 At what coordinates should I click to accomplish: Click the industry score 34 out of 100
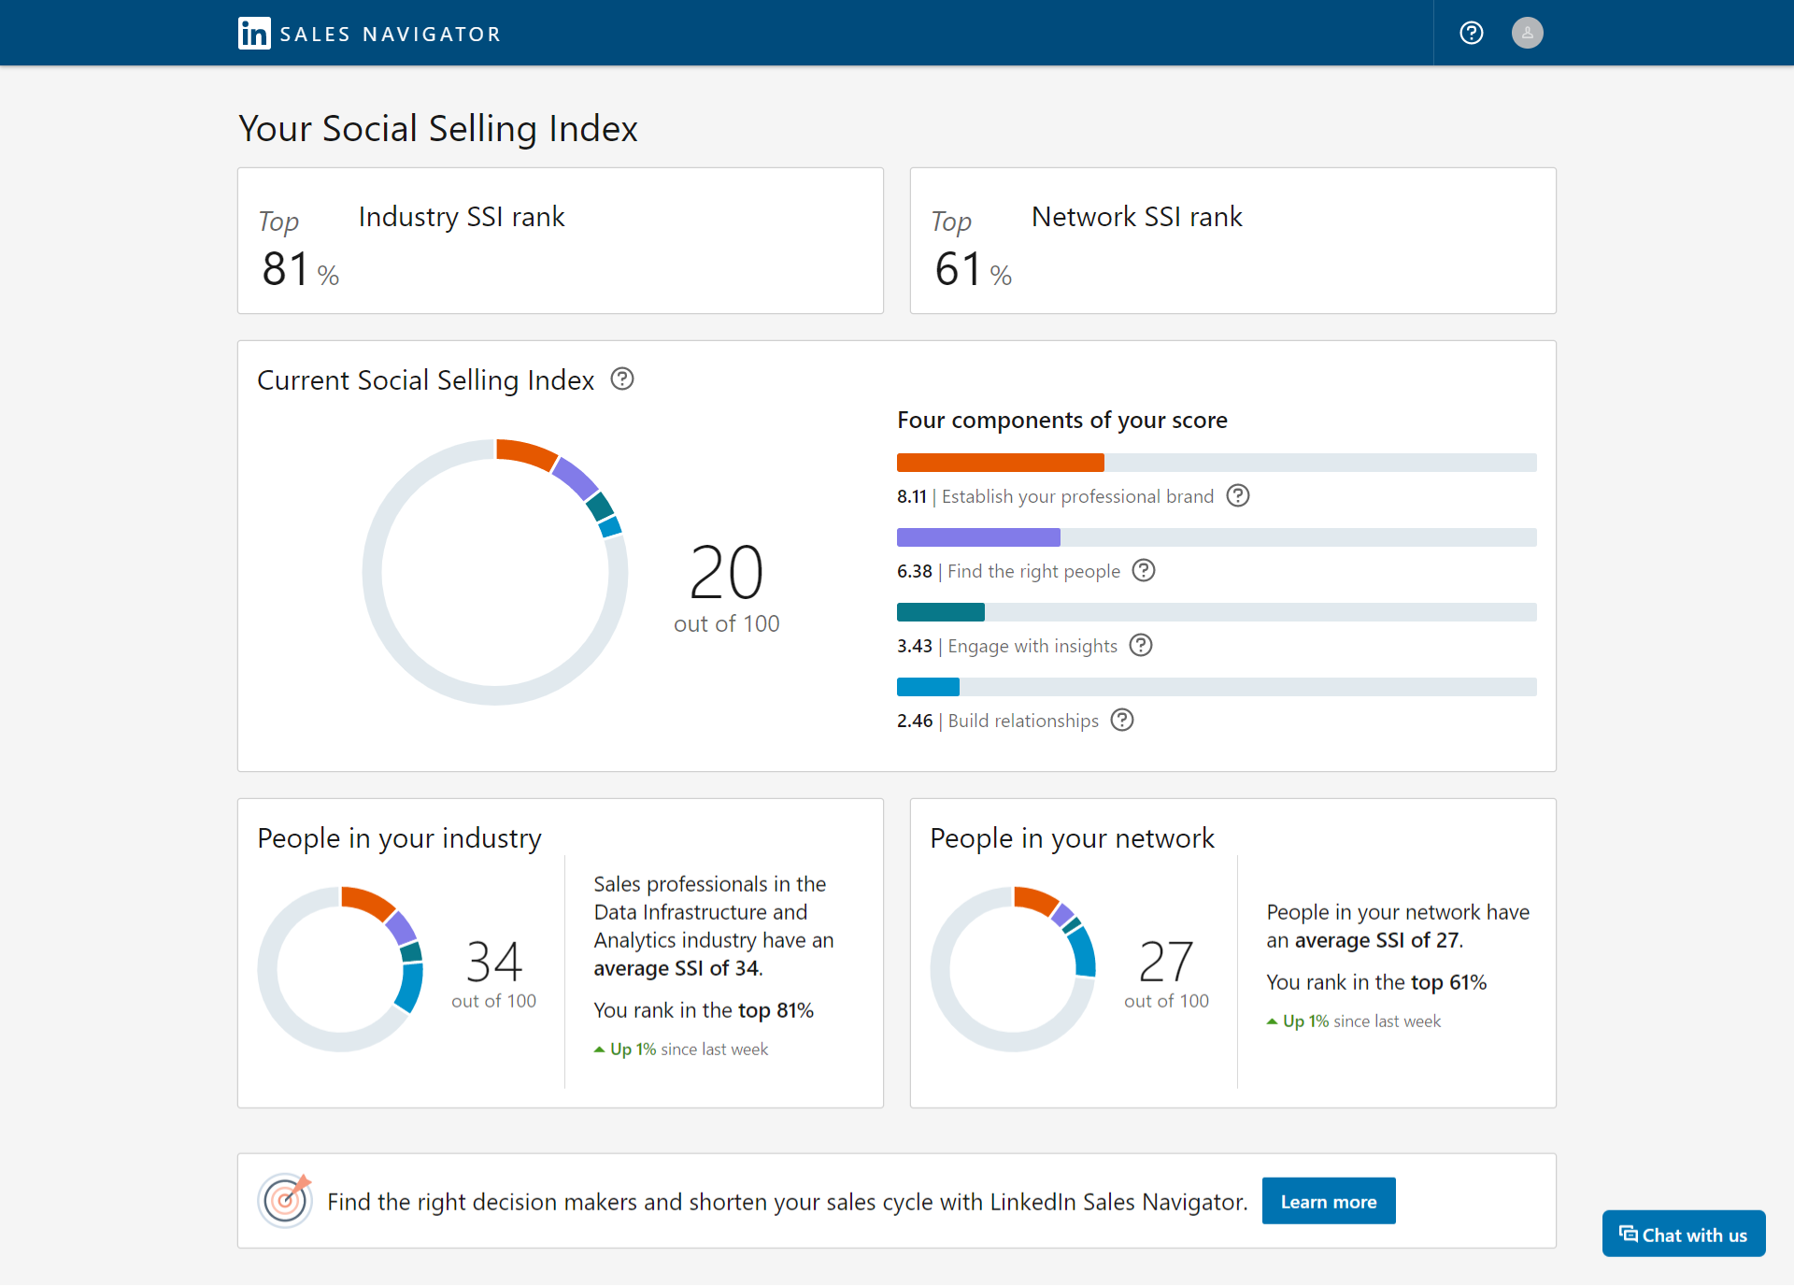[x=494, y=974]
